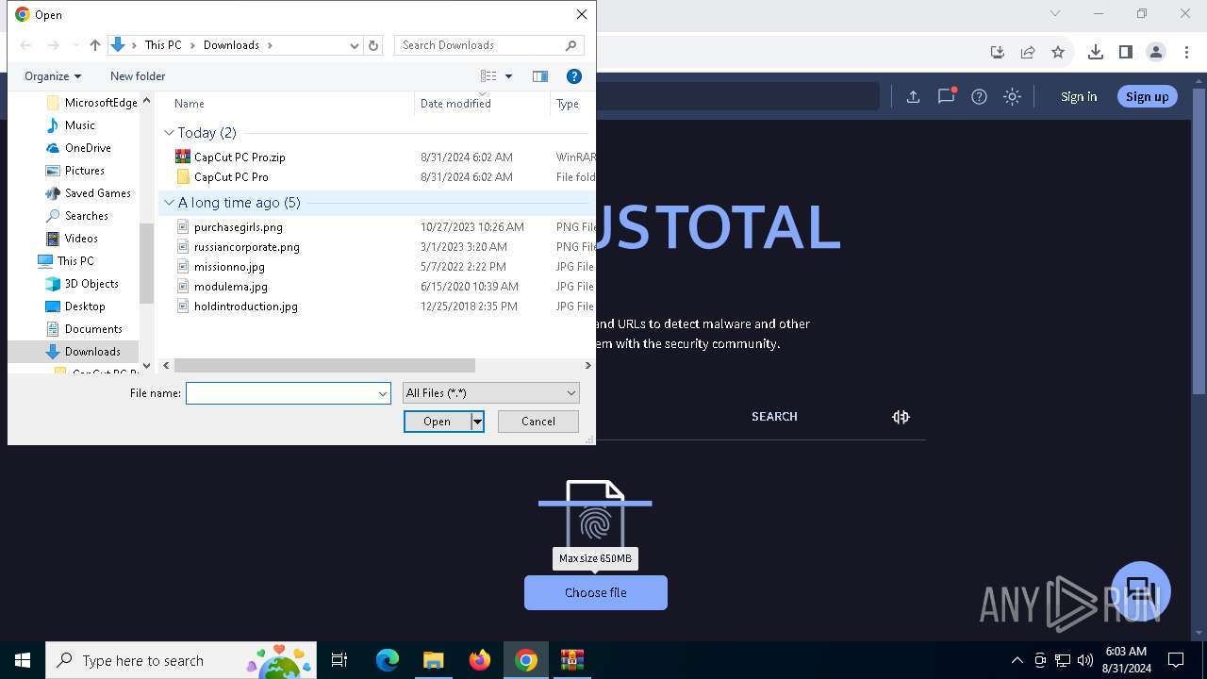Open Firefox from taskbar
Screen dimensions: 1207x679
click(x=479, y=660)
